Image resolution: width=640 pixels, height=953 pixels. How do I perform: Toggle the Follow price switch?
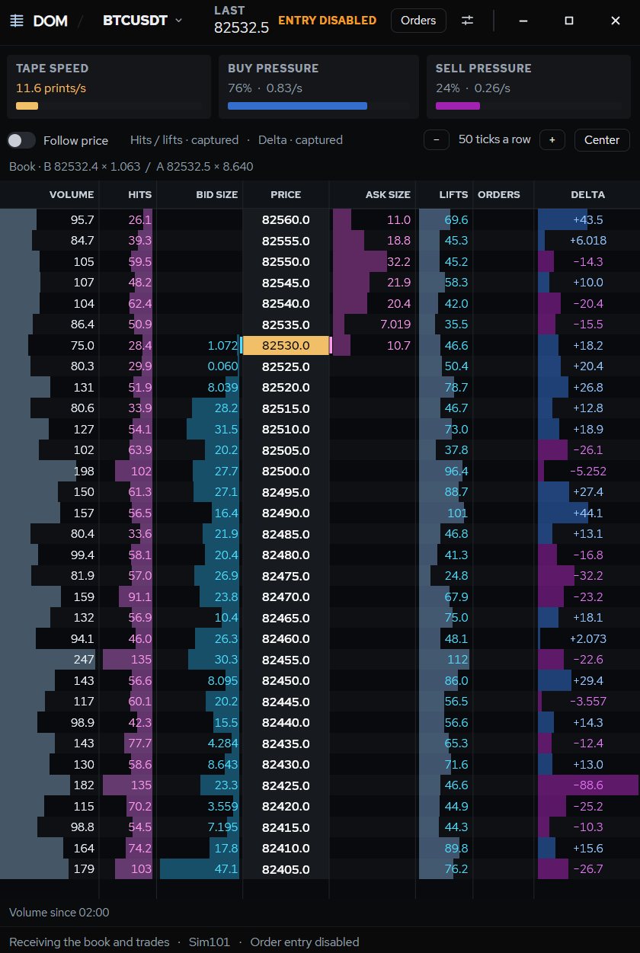pos(21,140)
